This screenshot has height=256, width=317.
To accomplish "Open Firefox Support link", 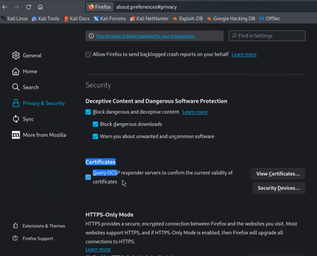I will pyautogui.click(x=38, y=238).
